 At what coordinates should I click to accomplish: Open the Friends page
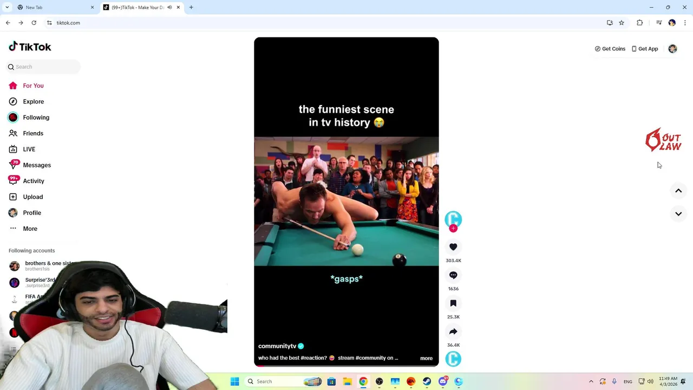click(x=26, y=133)
